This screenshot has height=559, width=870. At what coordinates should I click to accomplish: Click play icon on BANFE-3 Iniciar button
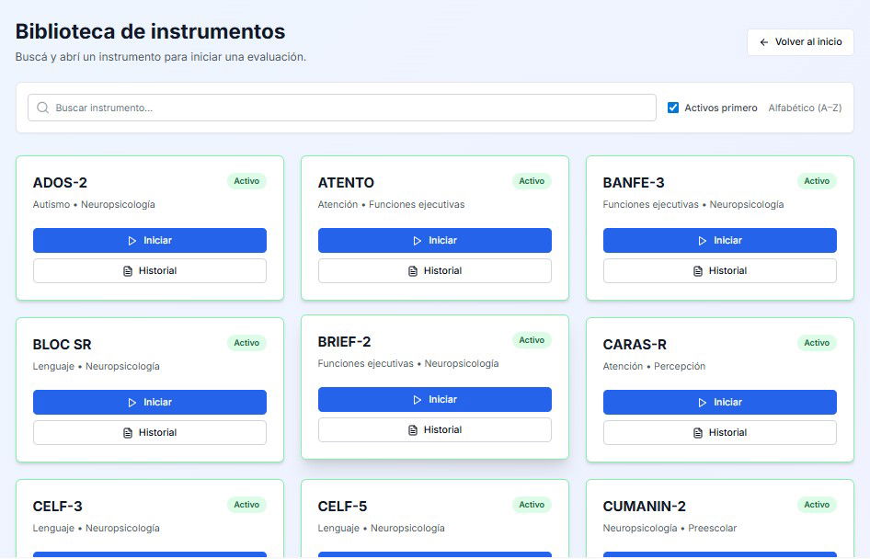[x=703, y=241]
